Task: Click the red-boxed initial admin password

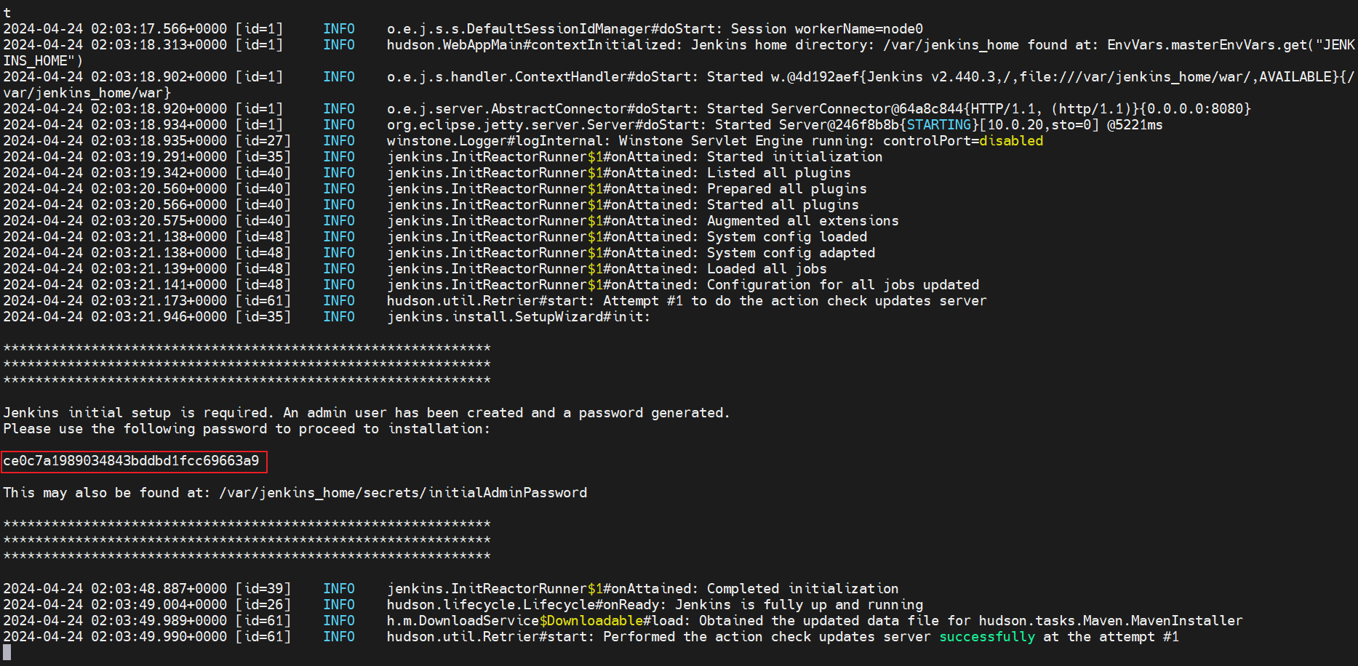Action: (x=132, y=461)
